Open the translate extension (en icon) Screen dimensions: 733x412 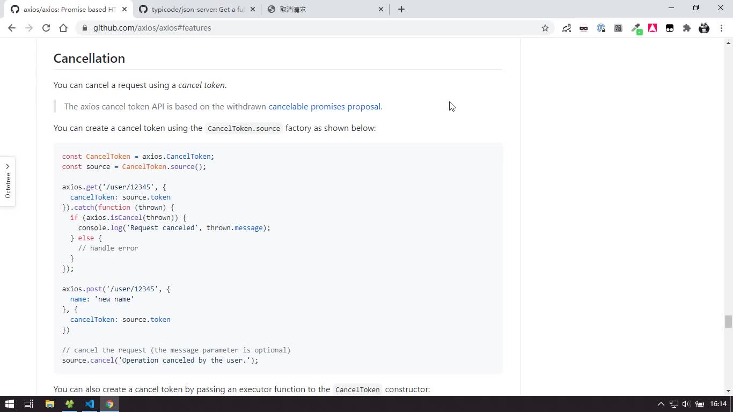pos(567,28)
